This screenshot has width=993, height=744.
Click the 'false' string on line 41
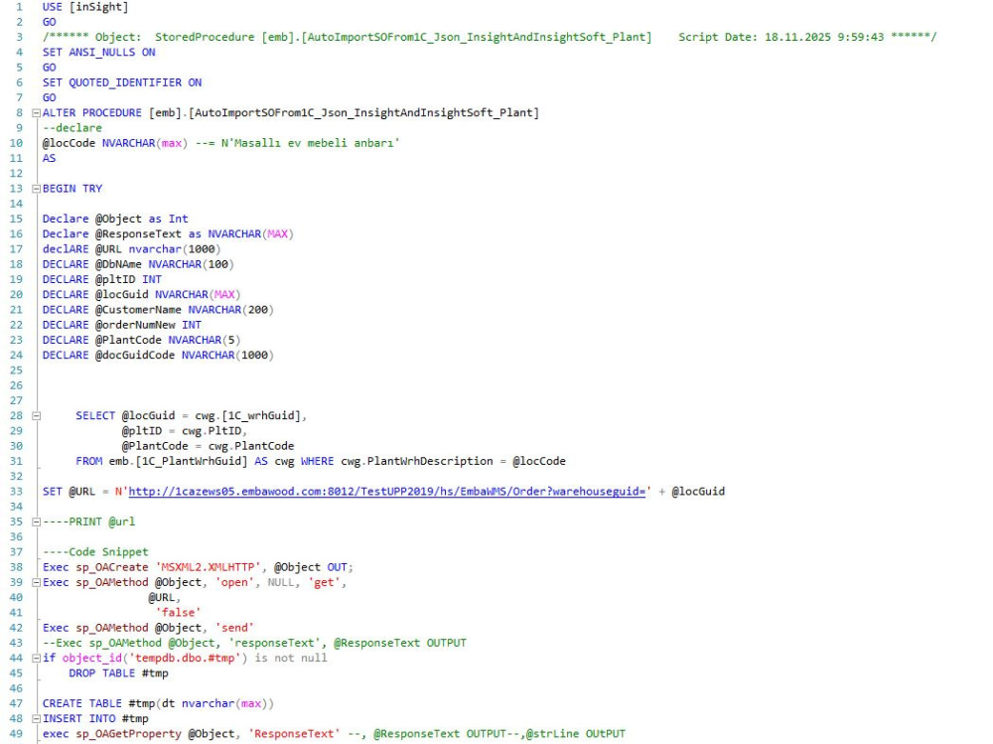point(178,614)
